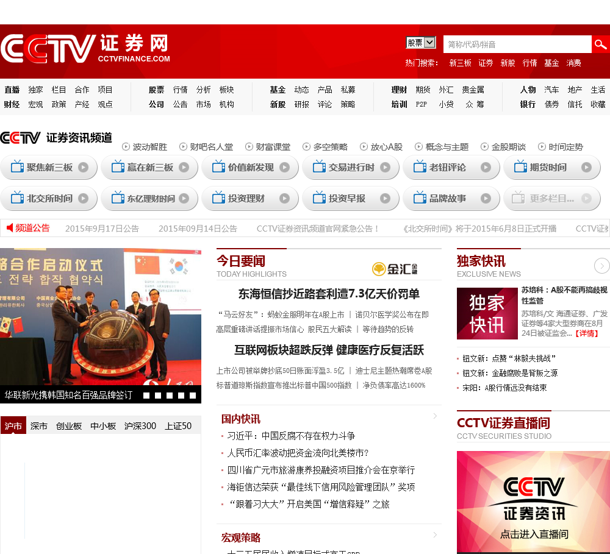Open headline 东海恒信抄近路套利遭7.3亿天价罚单
Viewport: 610px width, 554px height.
(329, 294)
